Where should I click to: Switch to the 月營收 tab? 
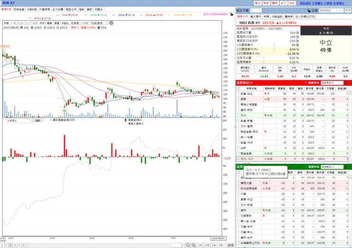(x=98, y=9)
